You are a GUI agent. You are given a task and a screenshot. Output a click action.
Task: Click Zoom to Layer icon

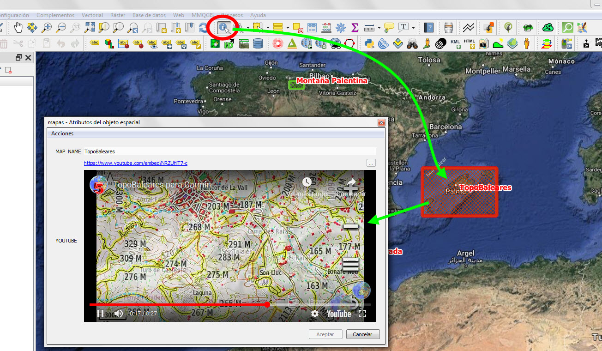pyautogui.click(x=118, y=28)
